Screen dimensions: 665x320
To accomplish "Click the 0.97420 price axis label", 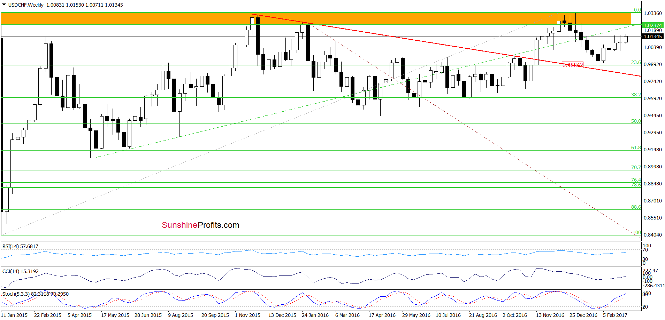I will (x=653, y=81).
